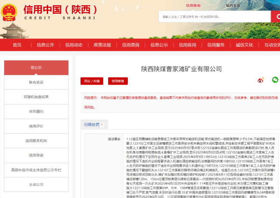This screenshot has width=280, height=198.
Task: Open the 行政处罚 tab
Action: (x=94, y=125)
